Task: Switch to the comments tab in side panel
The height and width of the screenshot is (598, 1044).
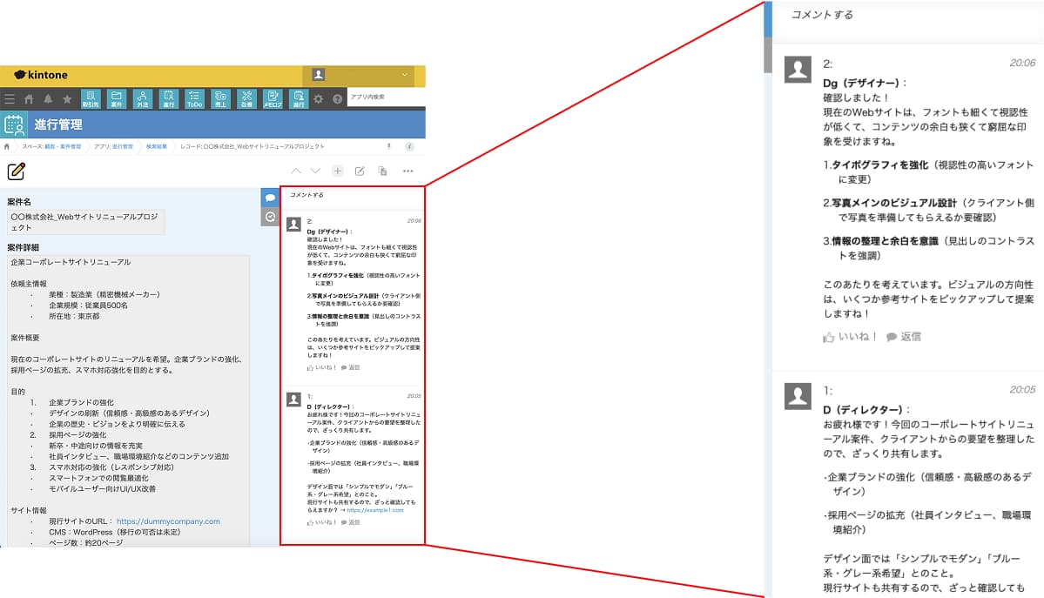Action: tap(270, 198)
